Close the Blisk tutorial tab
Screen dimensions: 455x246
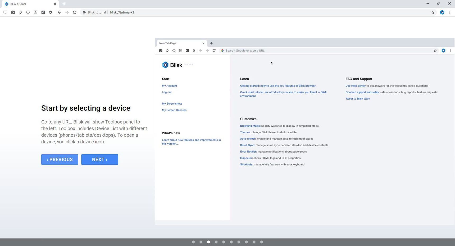[55, 4]
